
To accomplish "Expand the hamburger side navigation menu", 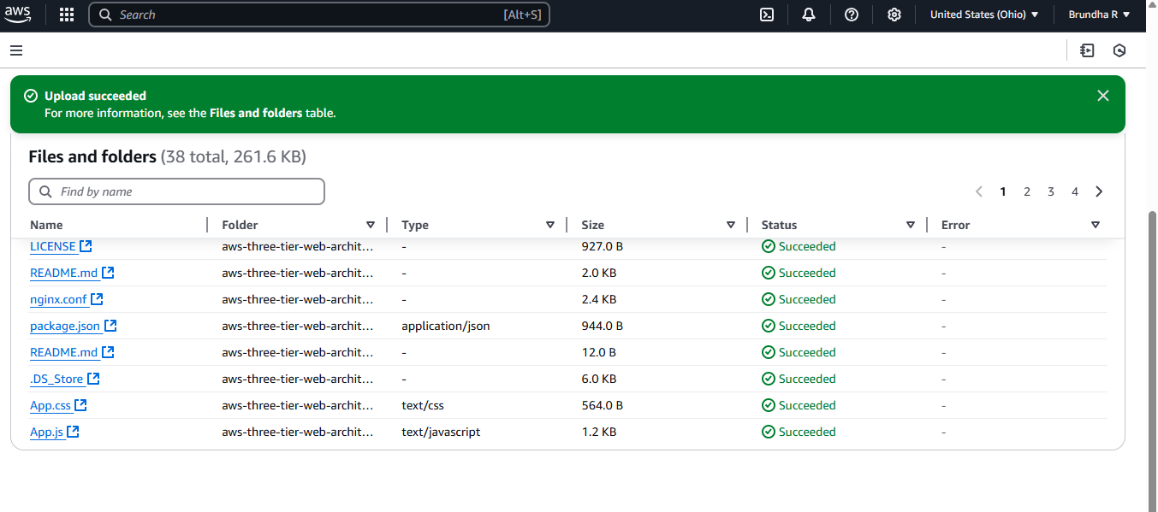I will pos(16,51).
